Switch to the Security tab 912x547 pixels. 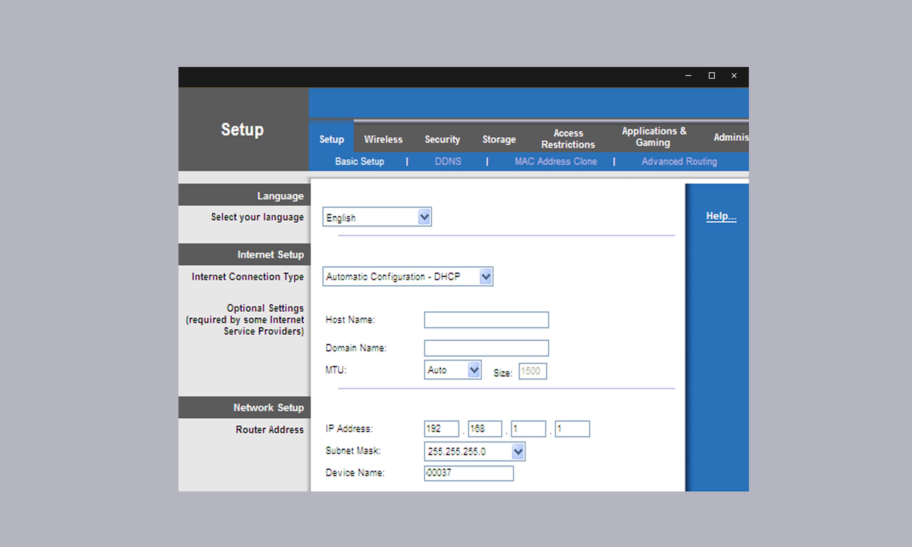(x=442, y=139)
